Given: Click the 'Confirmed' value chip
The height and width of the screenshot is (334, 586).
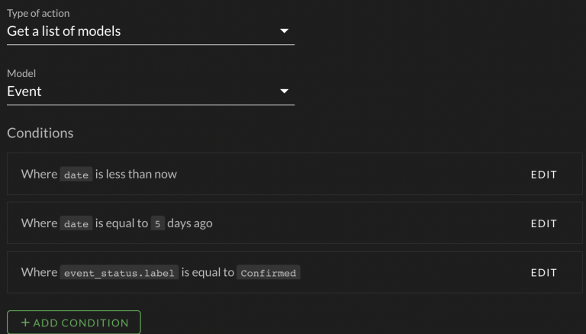Looking at the screenshot, I should [x=269, y=272].
